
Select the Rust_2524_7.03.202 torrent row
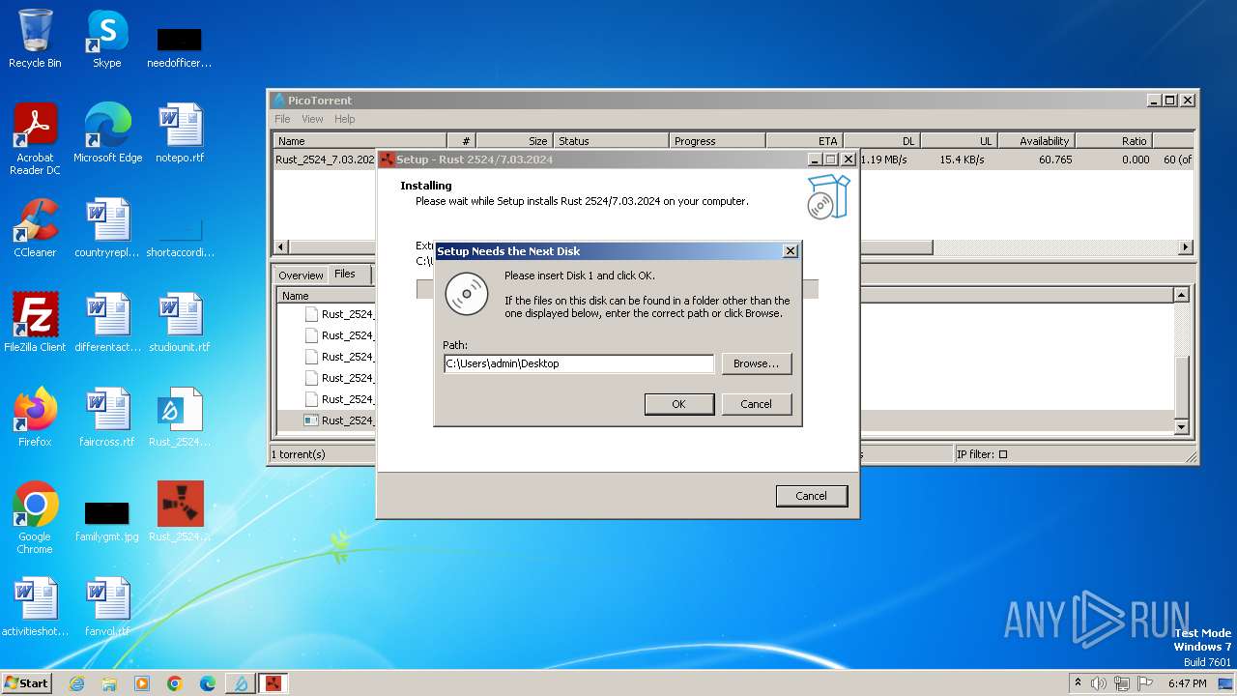tap(734, 159)
